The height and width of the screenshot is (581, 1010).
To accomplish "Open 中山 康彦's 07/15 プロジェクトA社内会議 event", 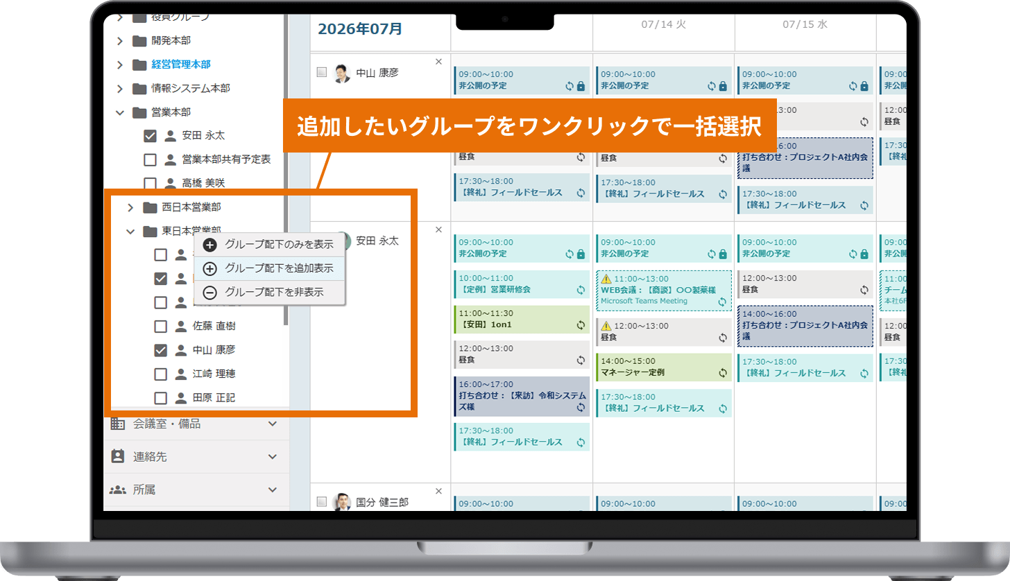I will 805,158.
